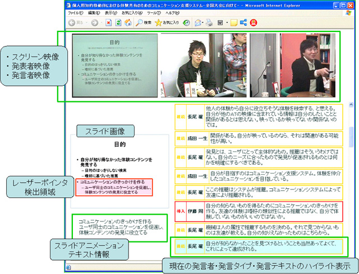Click the 目的 slide image title
Viewport: 359px width, 274px height.
click(x=119, y=145)
